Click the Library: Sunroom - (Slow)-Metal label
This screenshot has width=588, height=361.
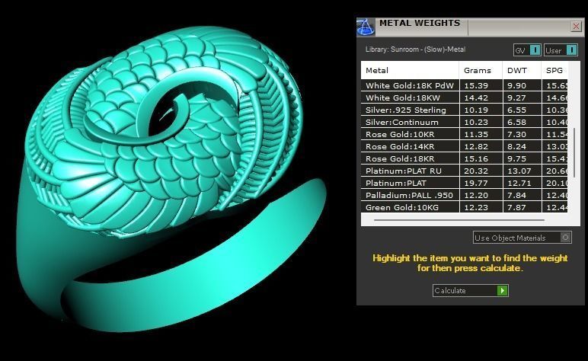[415, 50]
